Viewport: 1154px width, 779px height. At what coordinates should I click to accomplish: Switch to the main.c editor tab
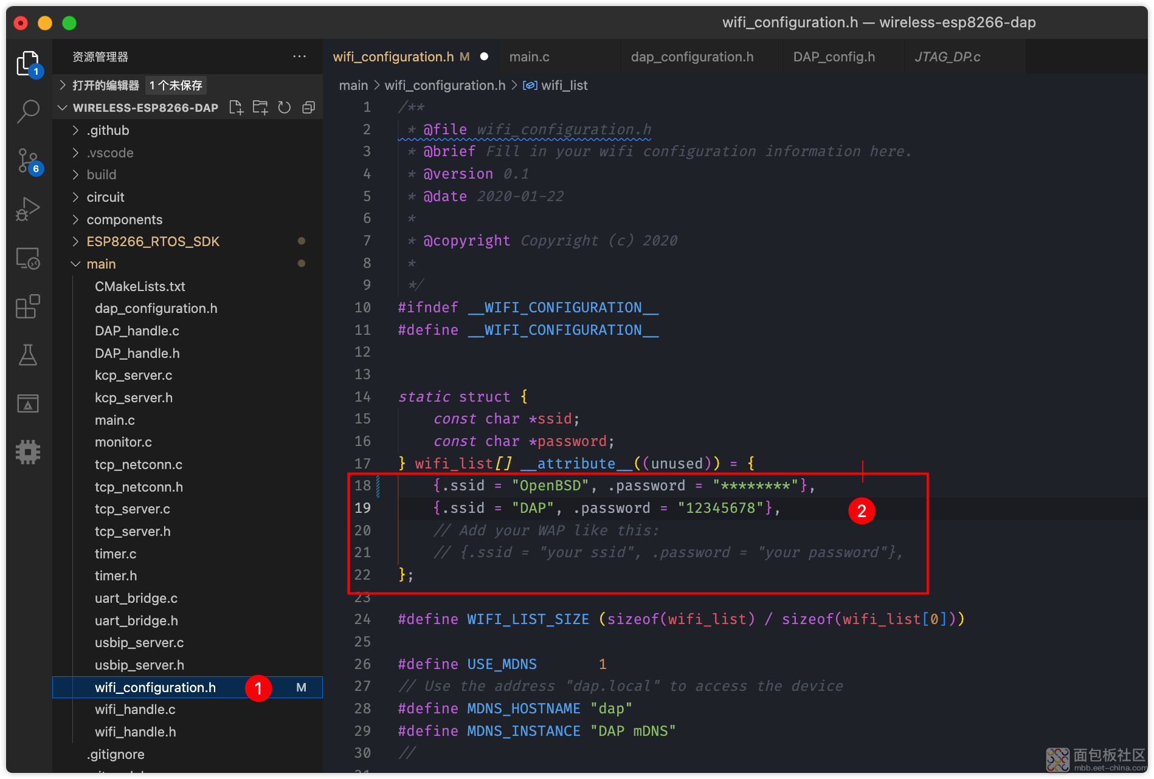[x=530, y=57]
